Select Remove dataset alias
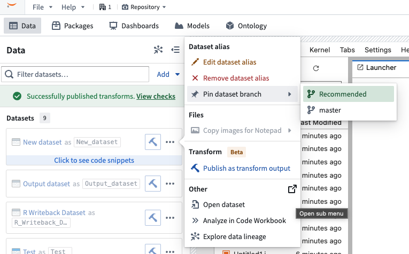 (x=242, y=78)
